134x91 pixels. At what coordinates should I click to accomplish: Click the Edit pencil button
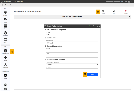114,11
